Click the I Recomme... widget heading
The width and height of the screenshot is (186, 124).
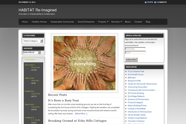[x=30, y=60]
